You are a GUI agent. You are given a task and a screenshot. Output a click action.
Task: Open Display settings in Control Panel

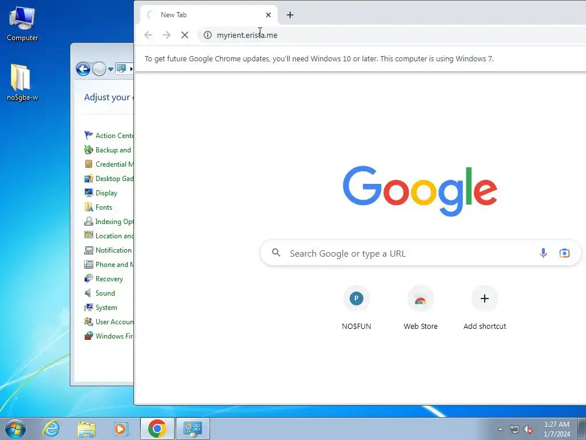coord(101,193)
